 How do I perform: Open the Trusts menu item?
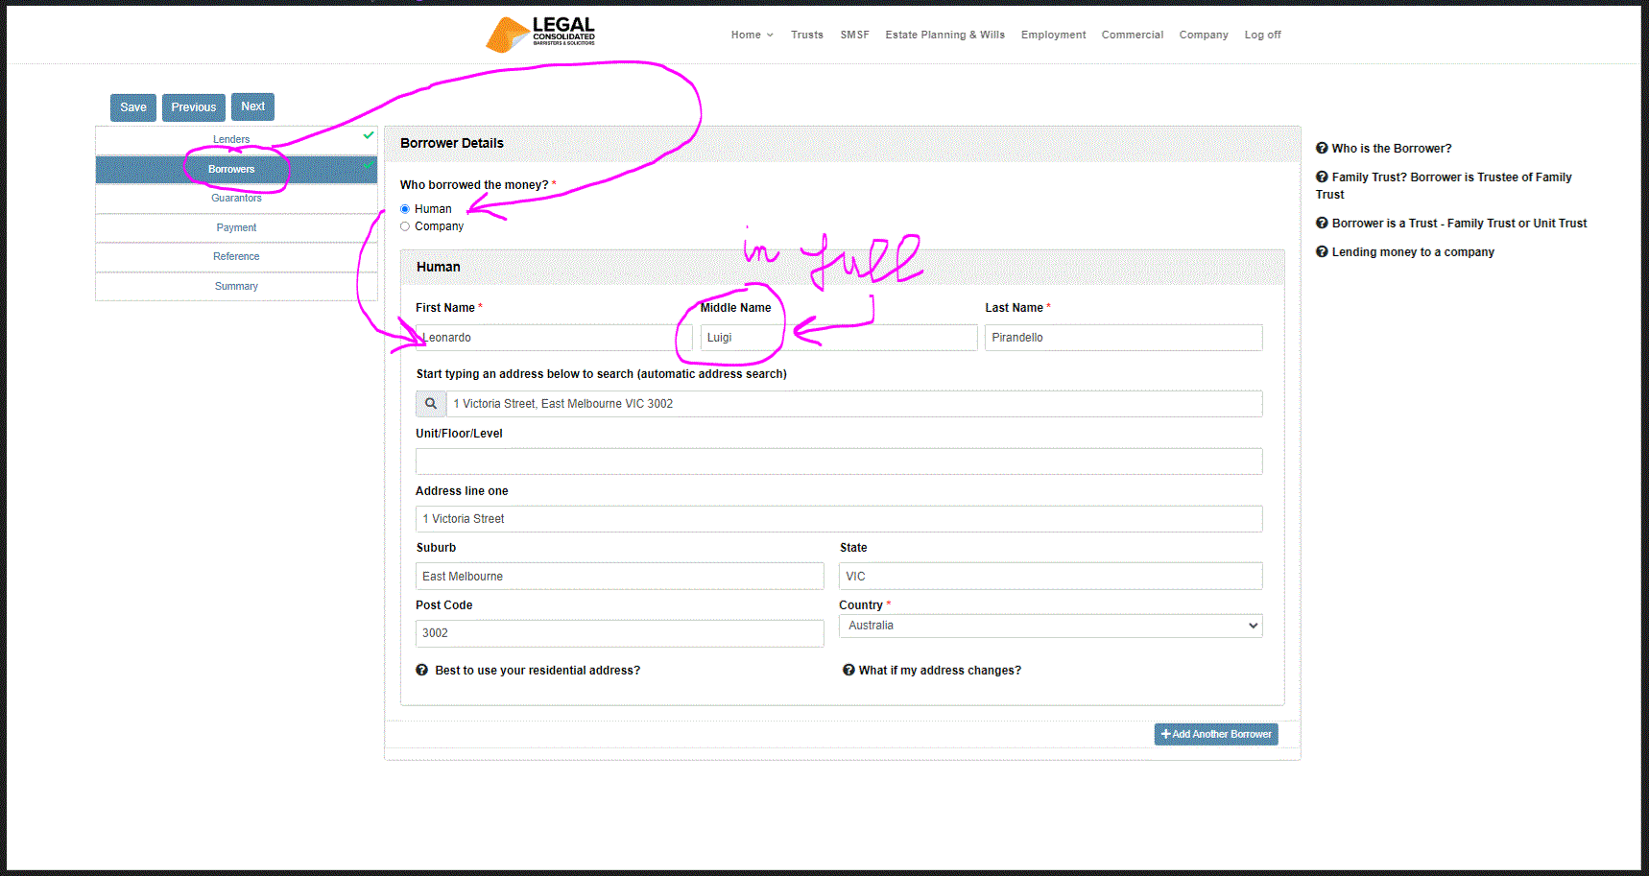click(807, 35)
